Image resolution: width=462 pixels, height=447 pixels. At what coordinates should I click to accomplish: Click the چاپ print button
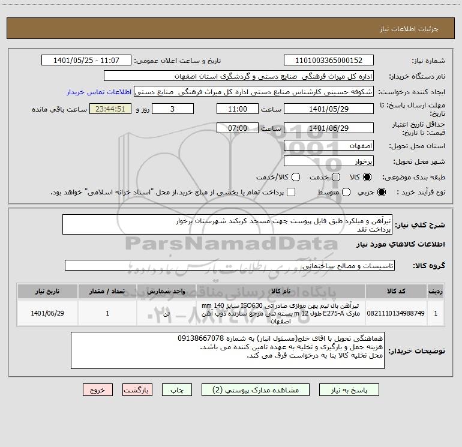tap(177, 390)
